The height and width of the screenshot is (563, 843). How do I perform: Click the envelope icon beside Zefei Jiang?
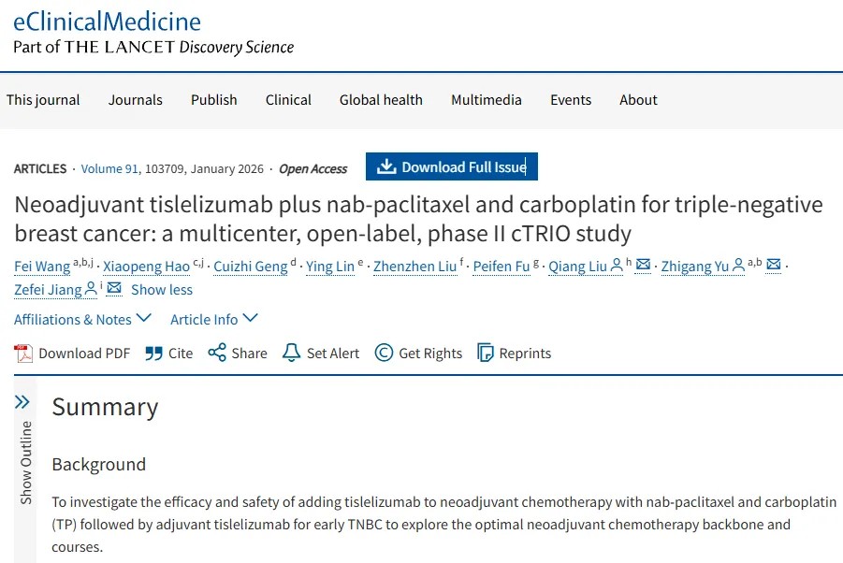114,289
